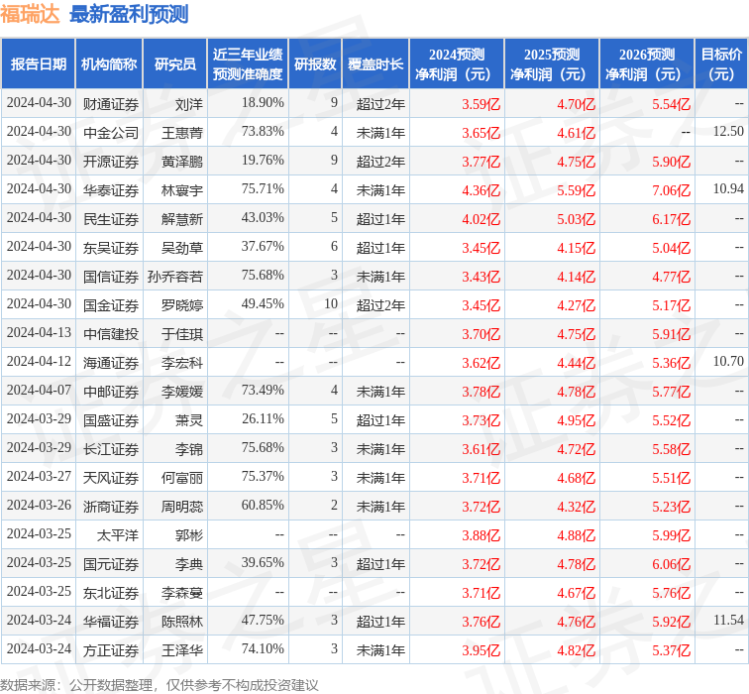Click researcher name 何富丽
Screen dimensions: 749x694
tap(182, 478)
